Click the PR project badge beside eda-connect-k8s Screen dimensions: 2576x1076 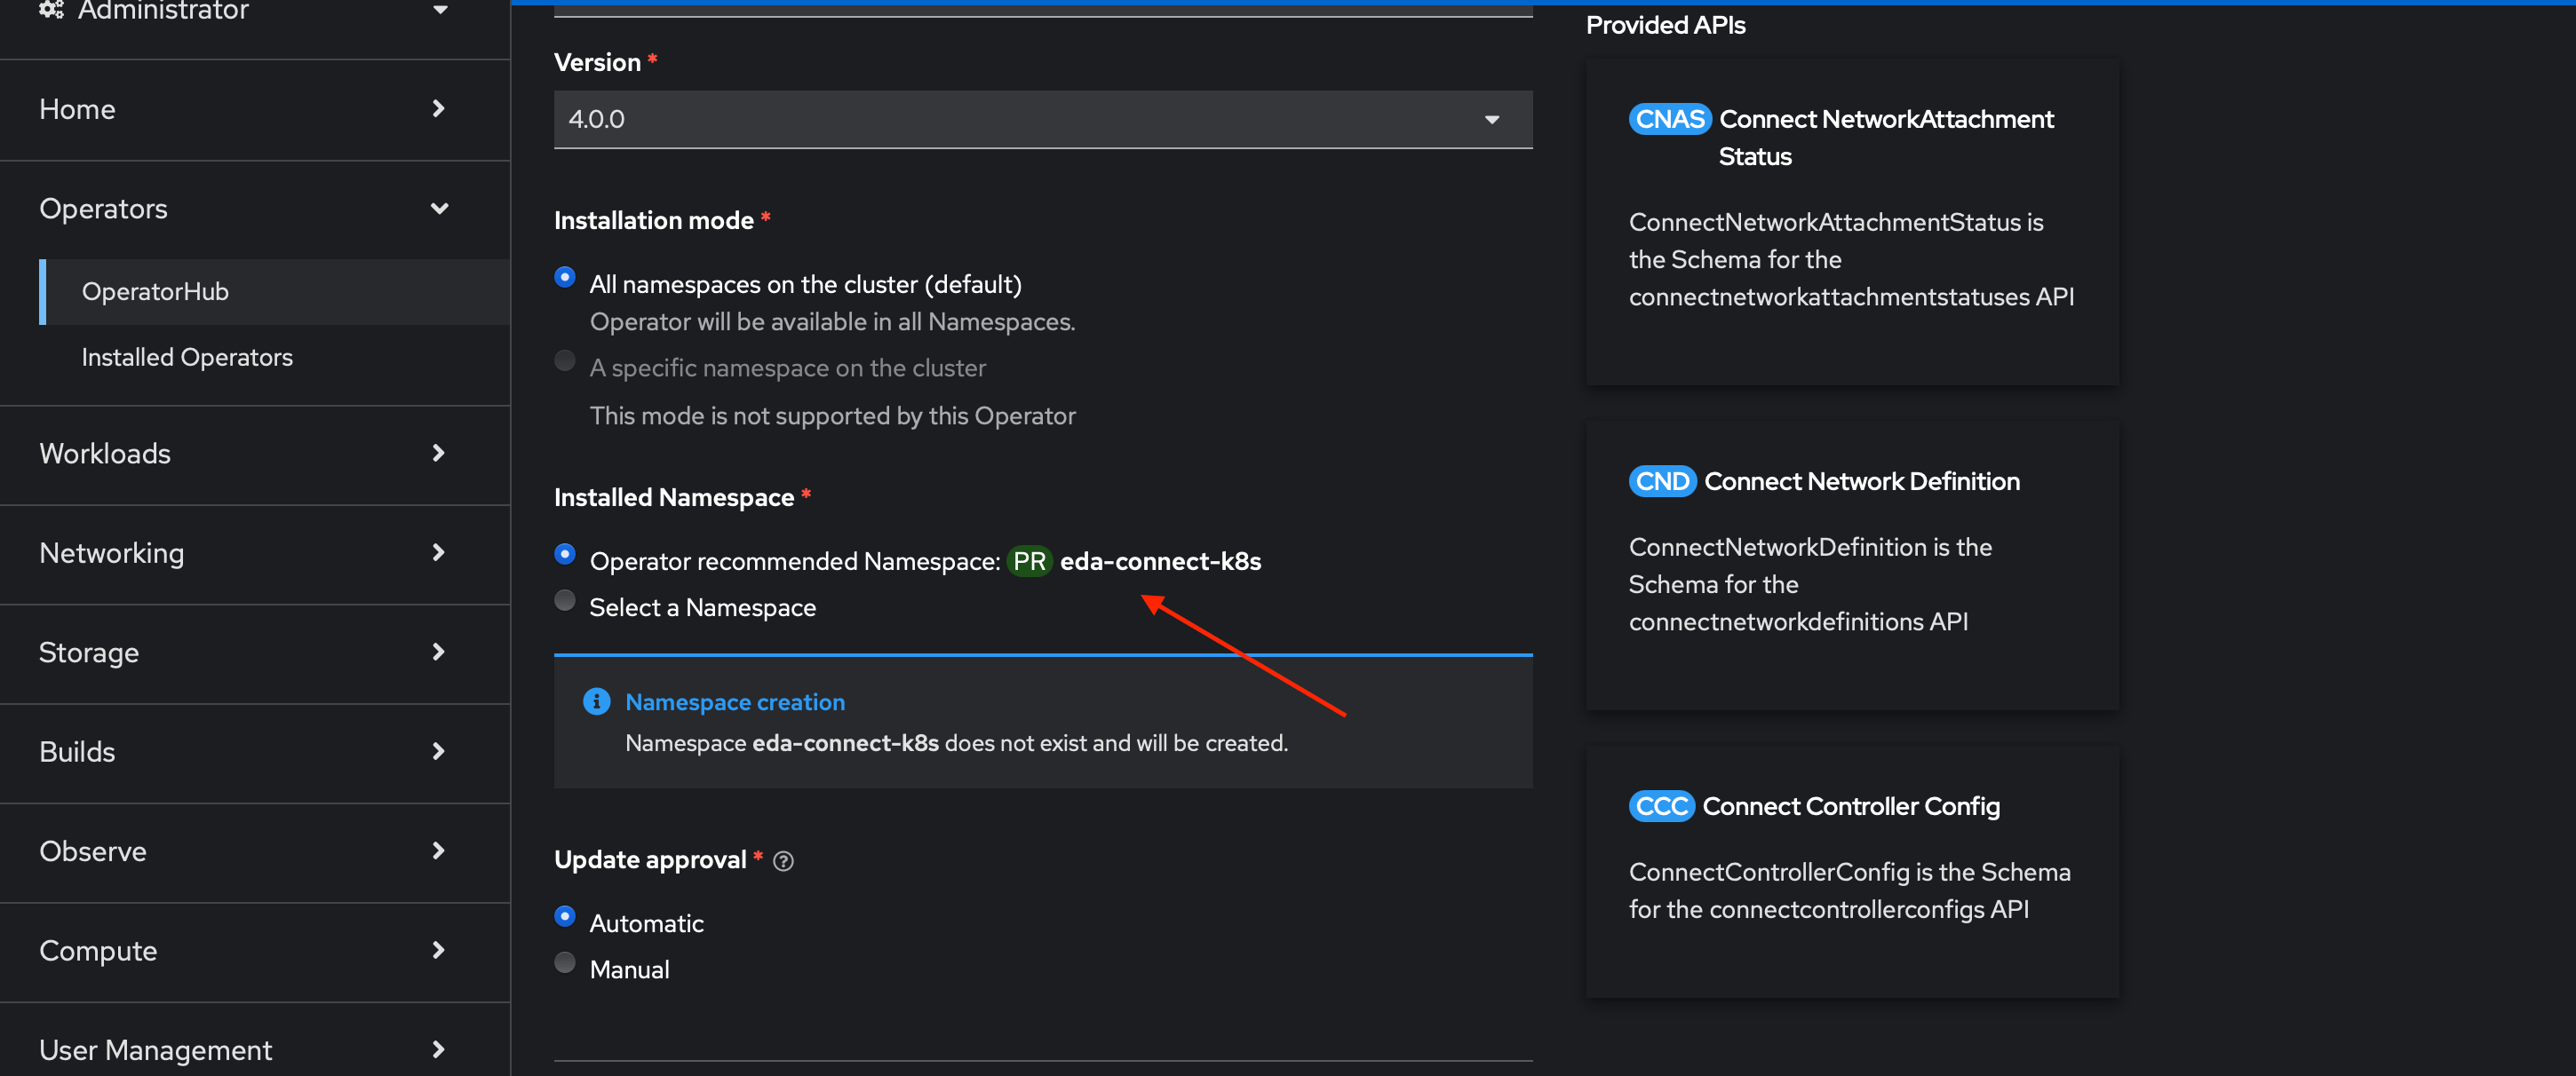coord(1029,560)
